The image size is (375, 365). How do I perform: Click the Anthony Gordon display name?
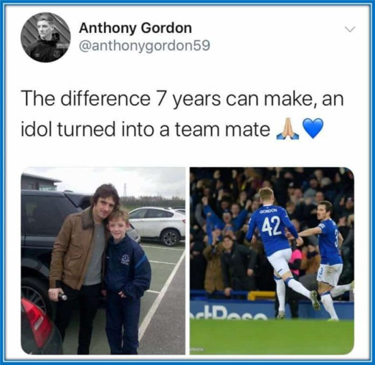(135, 28)
